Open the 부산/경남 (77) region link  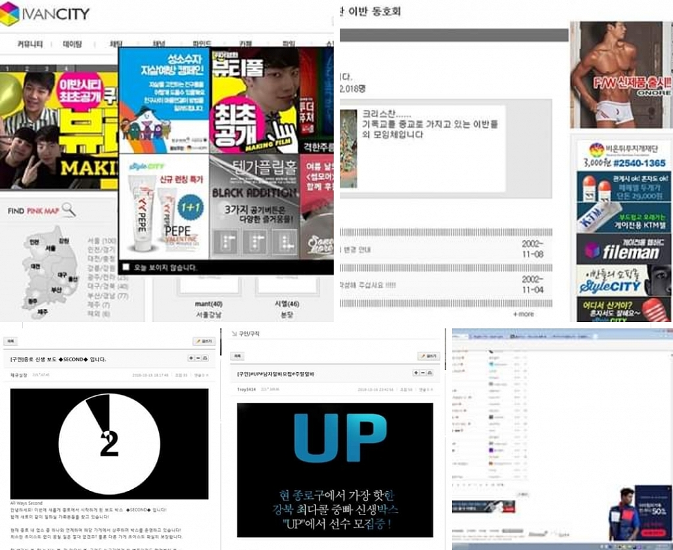108,296
